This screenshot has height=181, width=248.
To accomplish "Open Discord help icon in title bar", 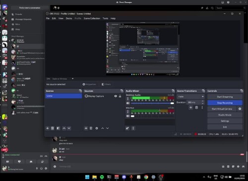I will coord(228,2).
